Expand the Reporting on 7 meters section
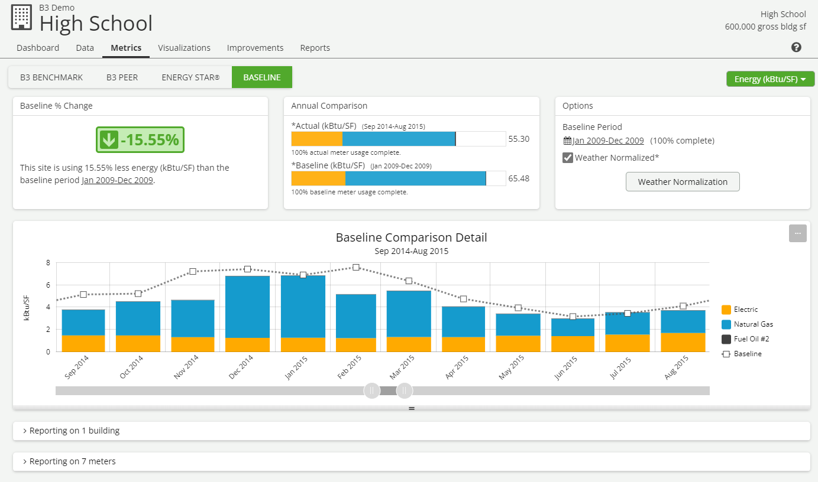818x482 pixels. tap(72, 461)
